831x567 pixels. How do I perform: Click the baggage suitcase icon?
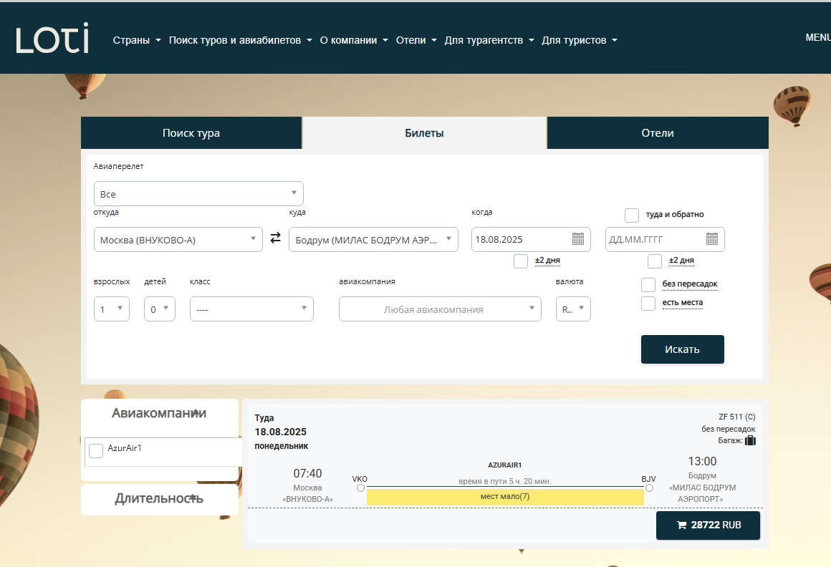point(751,440)
